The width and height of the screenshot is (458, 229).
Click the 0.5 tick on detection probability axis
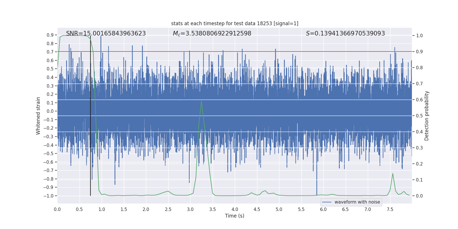coord(419,116)
